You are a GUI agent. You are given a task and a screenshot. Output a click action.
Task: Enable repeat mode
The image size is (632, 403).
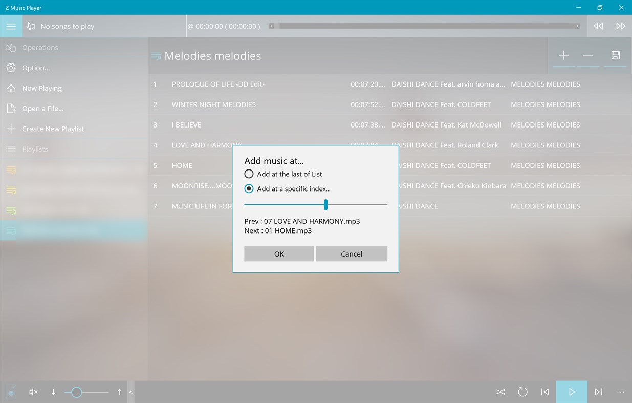point(522,392)
